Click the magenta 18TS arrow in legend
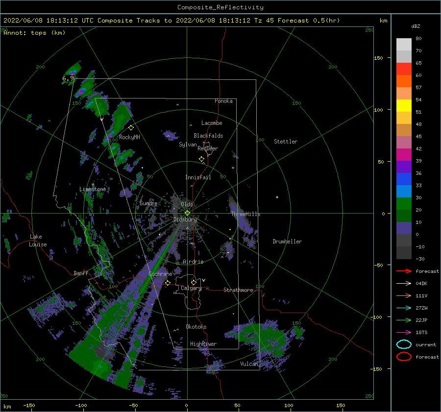Viewport: 441px width, 412px height. click(404, 333)
